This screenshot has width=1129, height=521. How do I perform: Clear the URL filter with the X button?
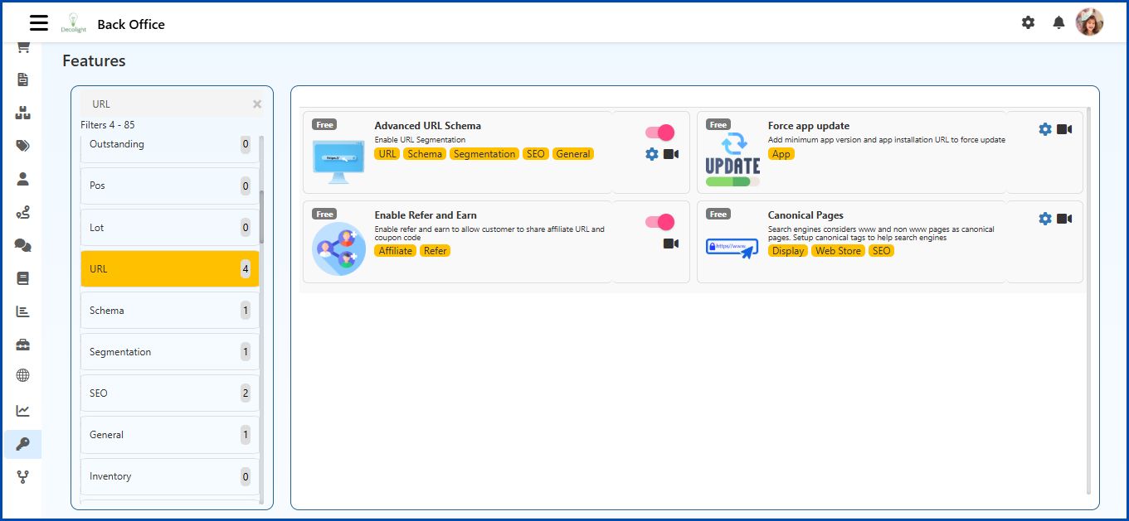coord(256,104)
